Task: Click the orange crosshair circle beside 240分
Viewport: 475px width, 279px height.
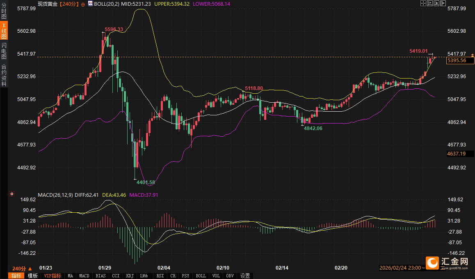Action: tap(83, 4)
